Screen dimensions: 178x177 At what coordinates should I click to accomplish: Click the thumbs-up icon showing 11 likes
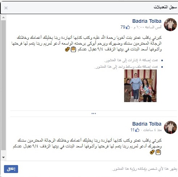(137, 130)
